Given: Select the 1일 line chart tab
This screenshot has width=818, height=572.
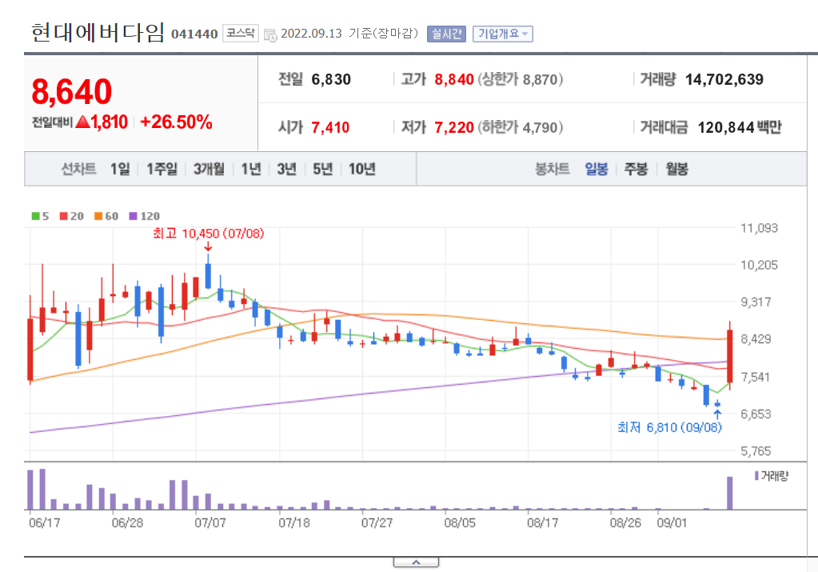Looking at the screenshot, I should coord(120,169).
